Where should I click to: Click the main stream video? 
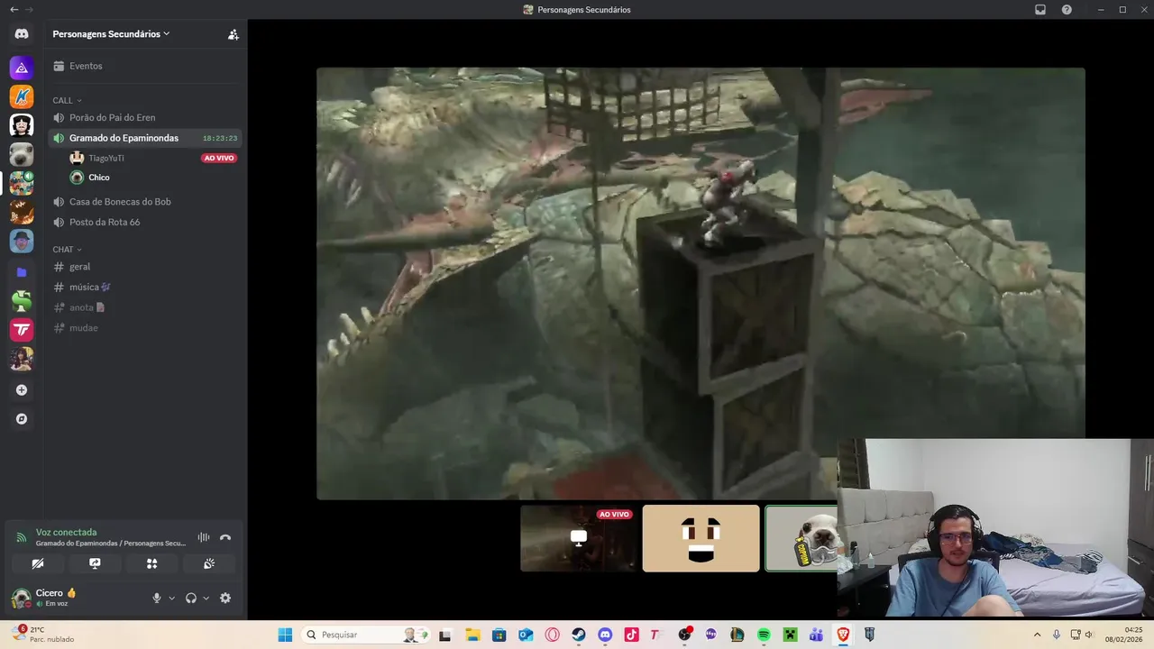click(x=701, y=283)
